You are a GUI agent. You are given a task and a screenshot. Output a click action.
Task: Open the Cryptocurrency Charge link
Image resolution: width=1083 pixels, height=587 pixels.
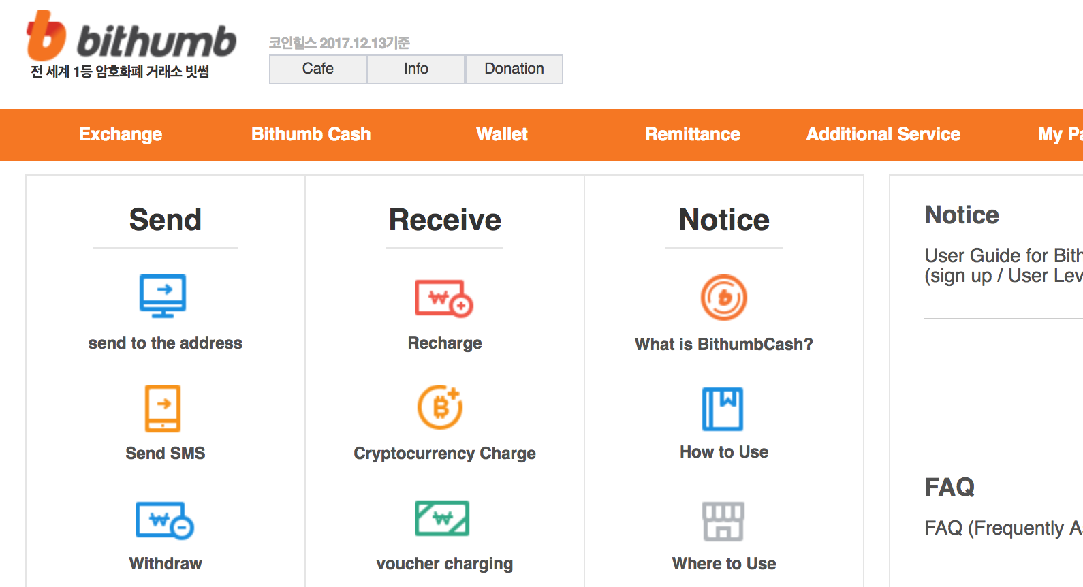(x=445, y=454)
